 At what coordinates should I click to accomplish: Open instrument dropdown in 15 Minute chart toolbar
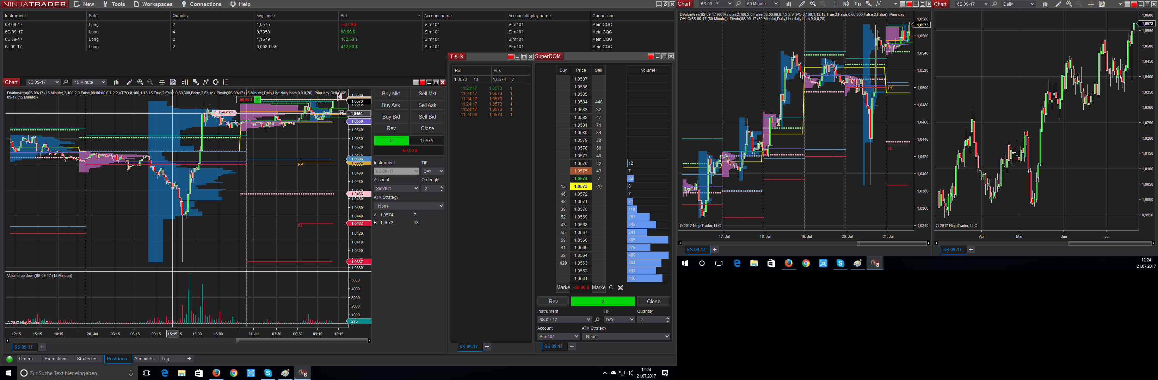tap(43, 82)
